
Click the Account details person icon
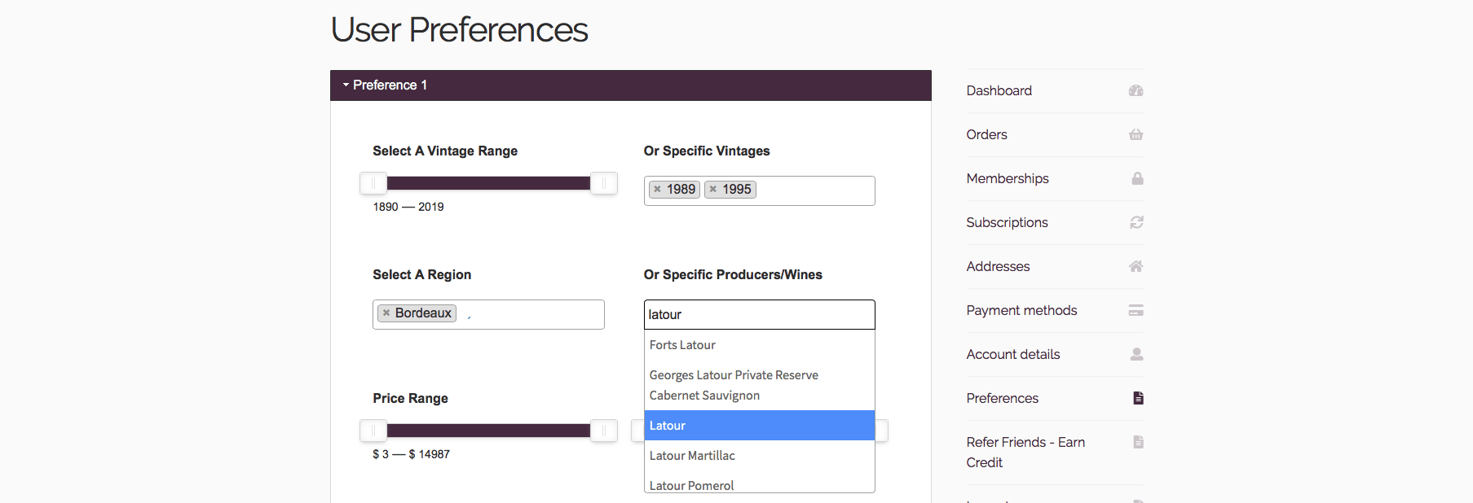[1136, 354]
